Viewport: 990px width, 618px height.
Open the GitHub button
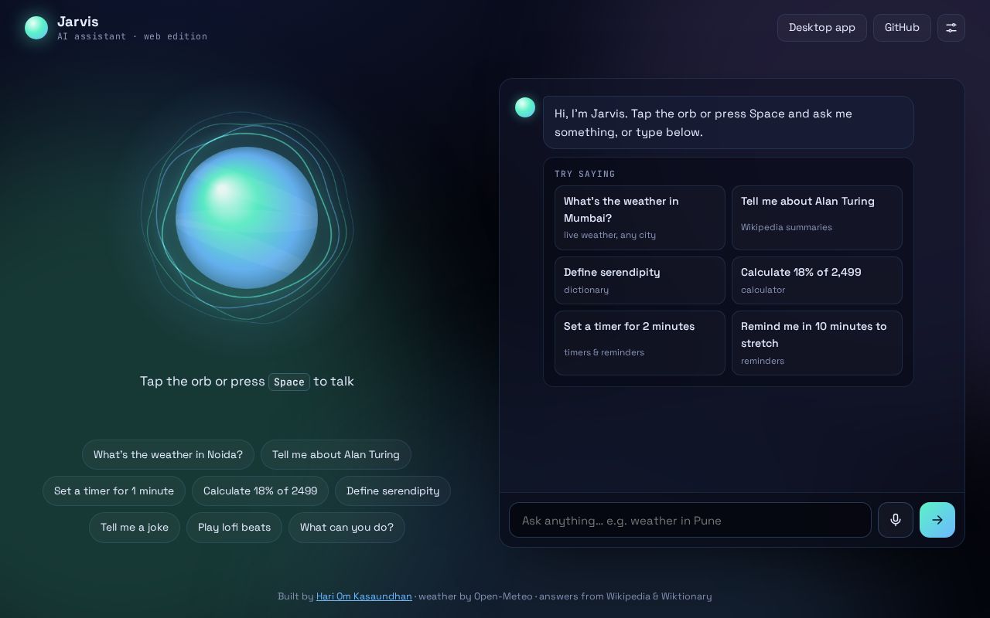[902, 28]
